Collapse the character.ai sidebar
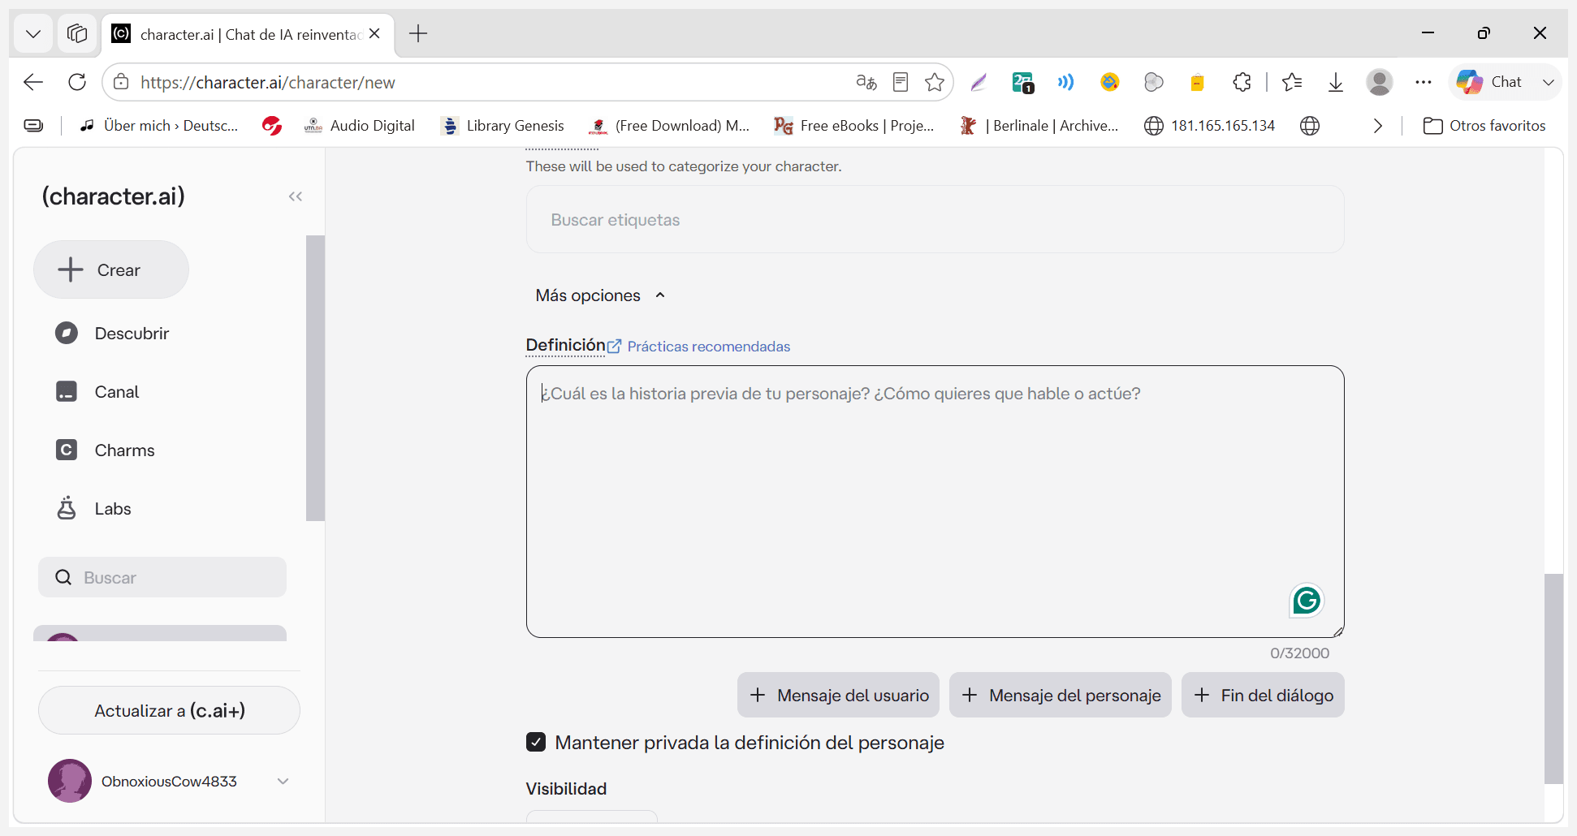1577x836 pixels. click(296, 196)
